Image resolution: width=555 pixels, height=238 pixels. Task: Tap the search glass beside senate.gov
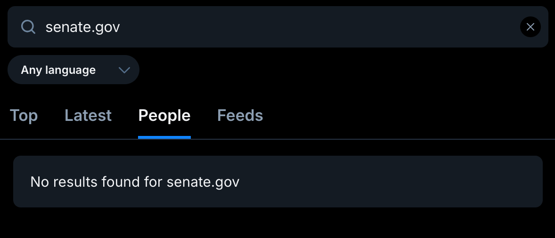coord(28,27)
